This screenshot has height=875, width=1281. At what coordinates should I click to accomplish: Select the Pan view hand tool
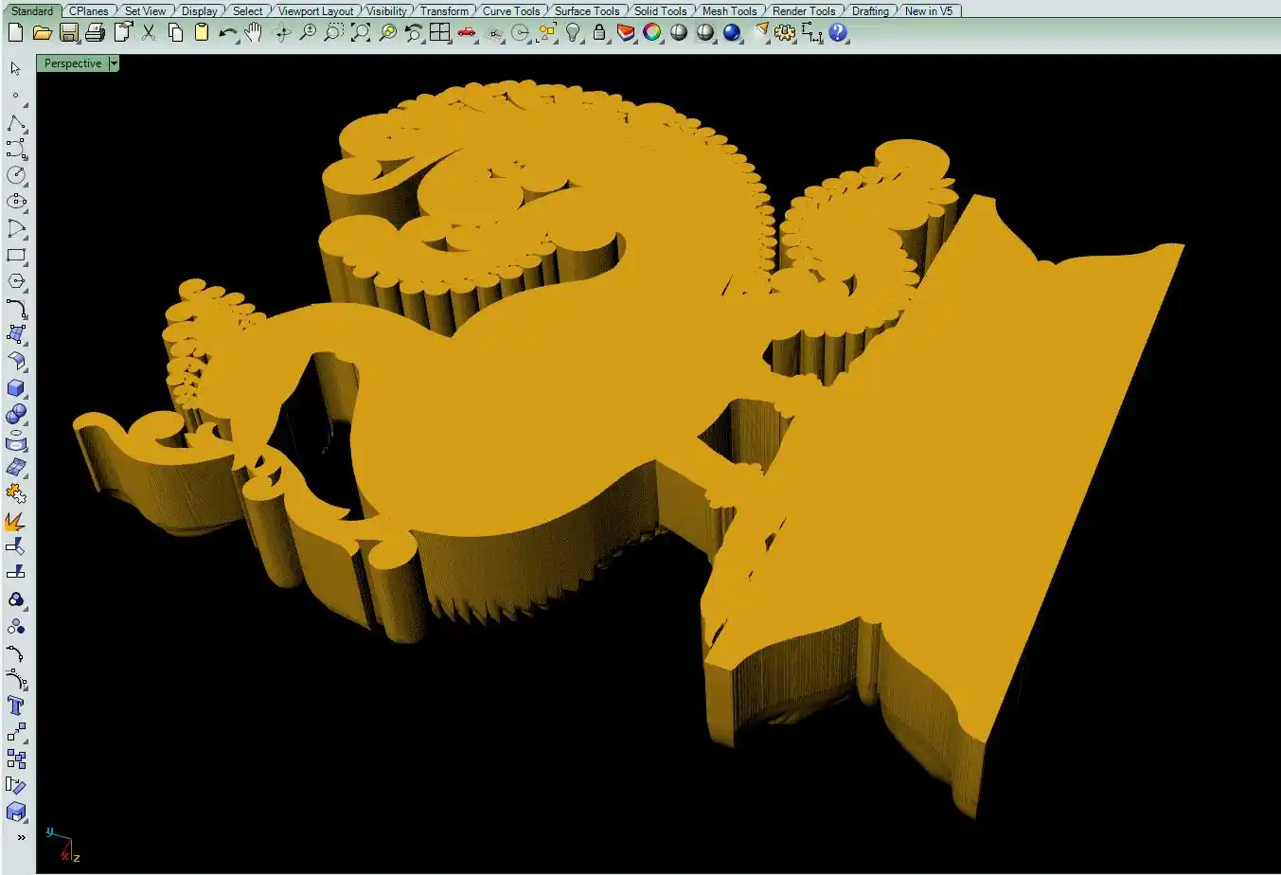253,33
